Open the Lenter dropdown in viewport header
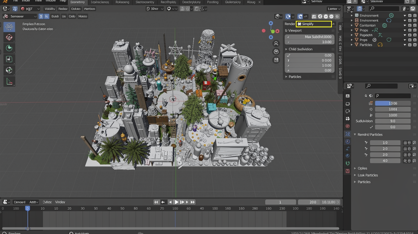This screenshot has width=418, height=234. tap(334, 9)
